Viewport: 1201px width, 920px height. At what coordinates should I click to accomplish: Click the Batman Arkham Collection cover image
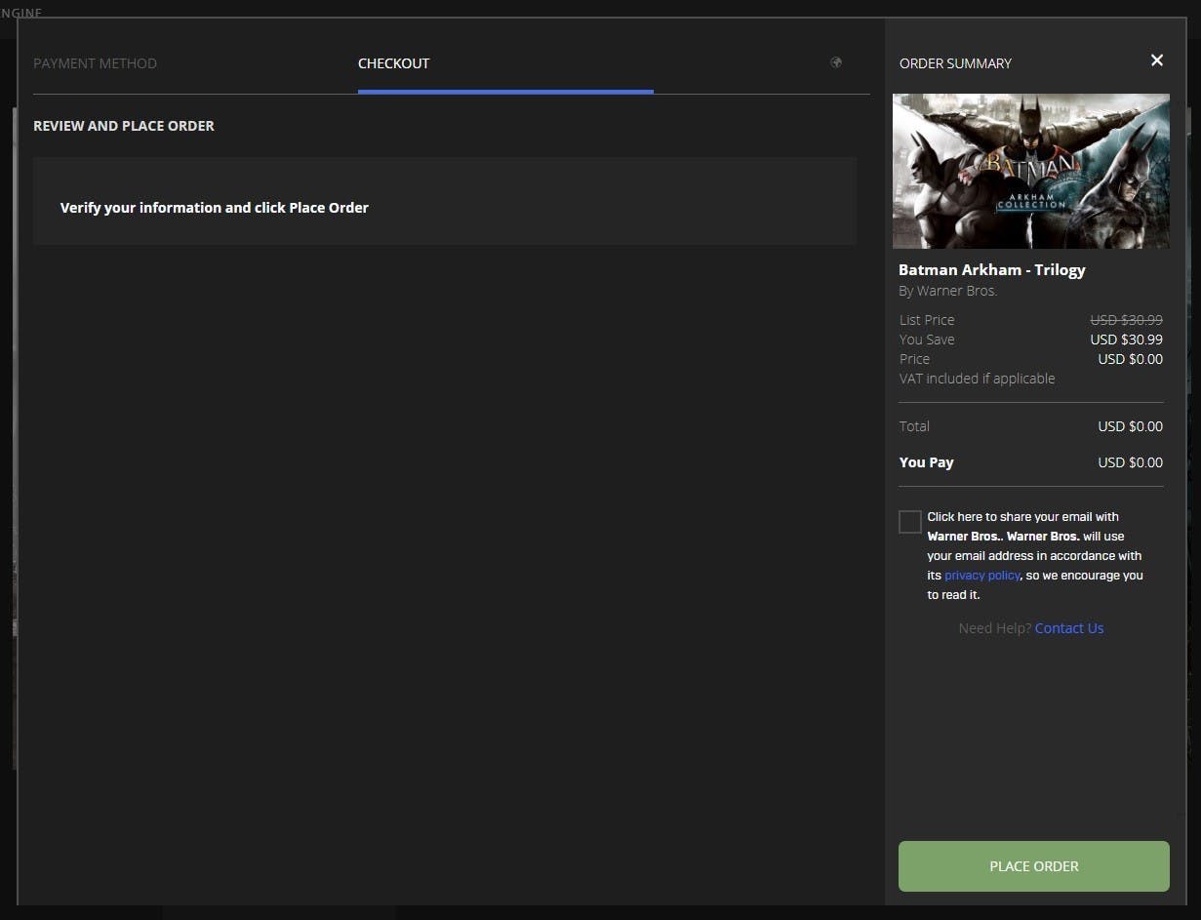(1030, 171)
